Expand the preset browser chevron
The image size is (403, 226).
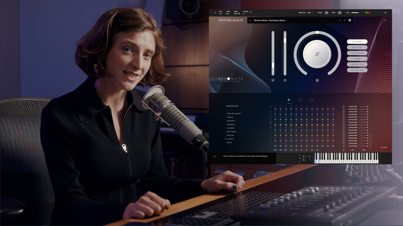pos(250,20)
